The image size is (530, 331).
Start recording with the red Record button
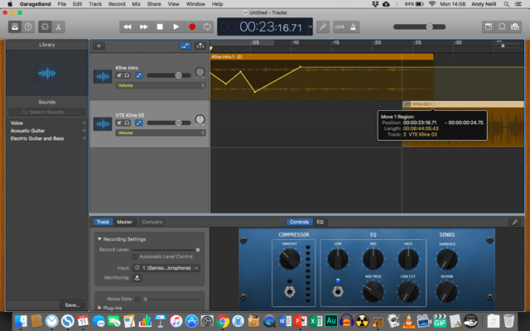point(192,26)
